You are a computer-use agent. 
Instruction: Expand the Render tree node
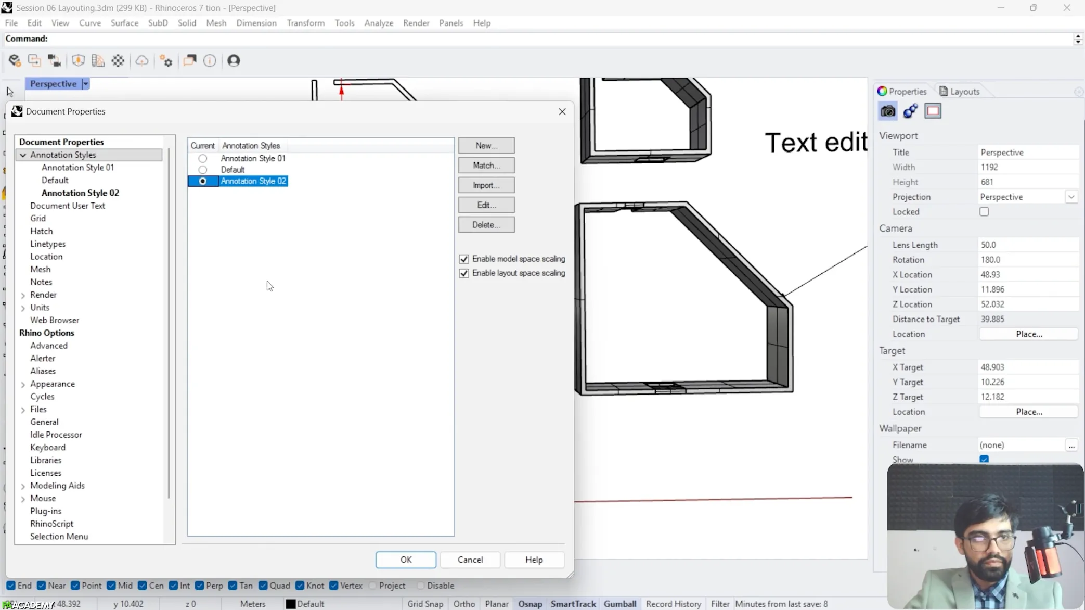[x=23, y=295]
